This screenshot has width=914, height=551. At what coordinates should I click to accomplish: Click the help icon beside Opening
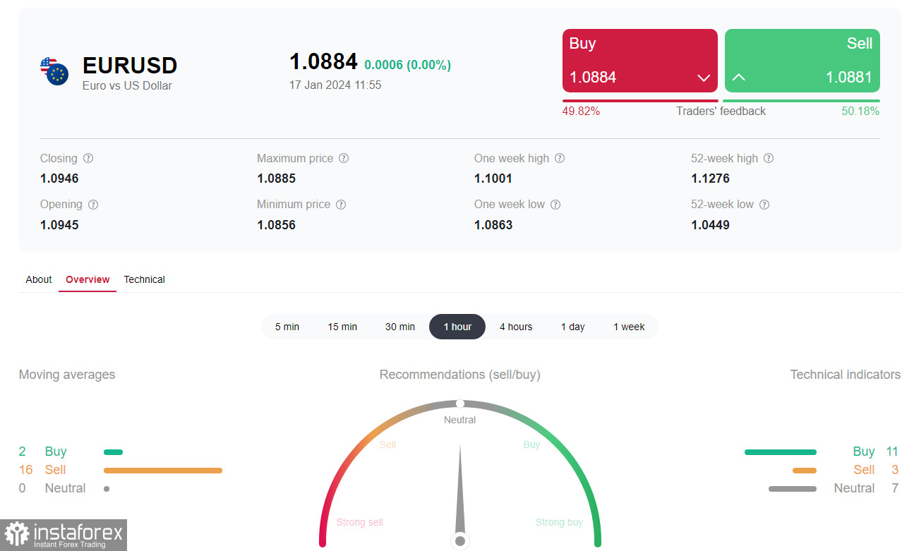click(x=93, y=205)
